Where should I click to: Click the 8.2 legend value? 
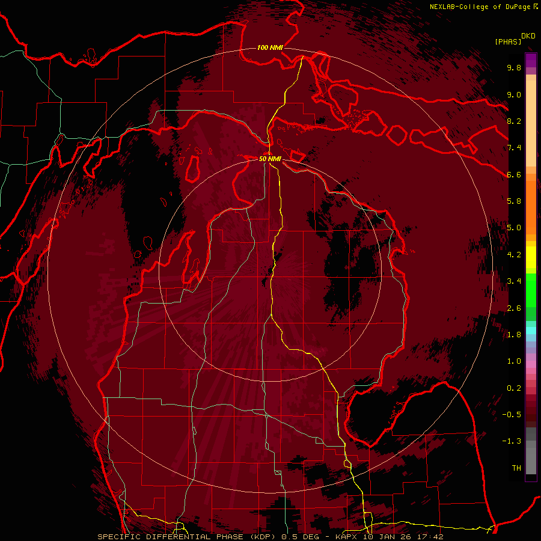click(x=514, y=121)
